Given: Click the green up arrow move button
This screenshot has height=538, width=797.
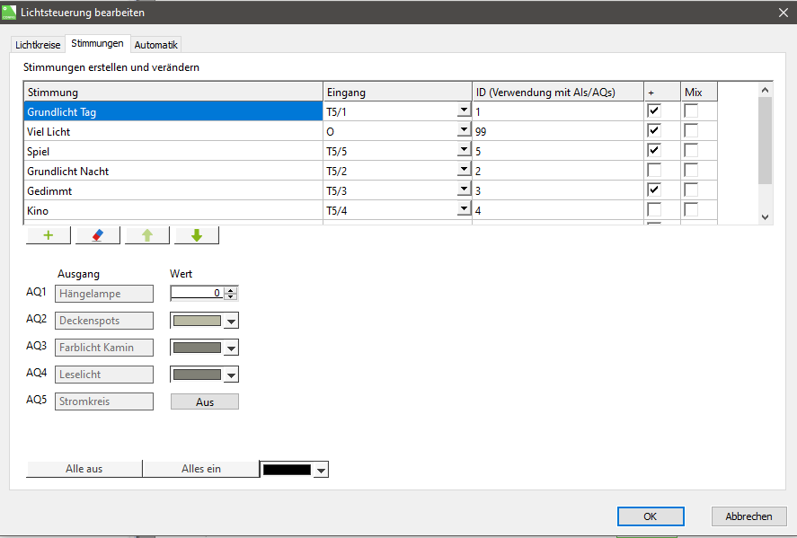Looking at the screenshot, I should pyautogui.click(x=147, y=235).
